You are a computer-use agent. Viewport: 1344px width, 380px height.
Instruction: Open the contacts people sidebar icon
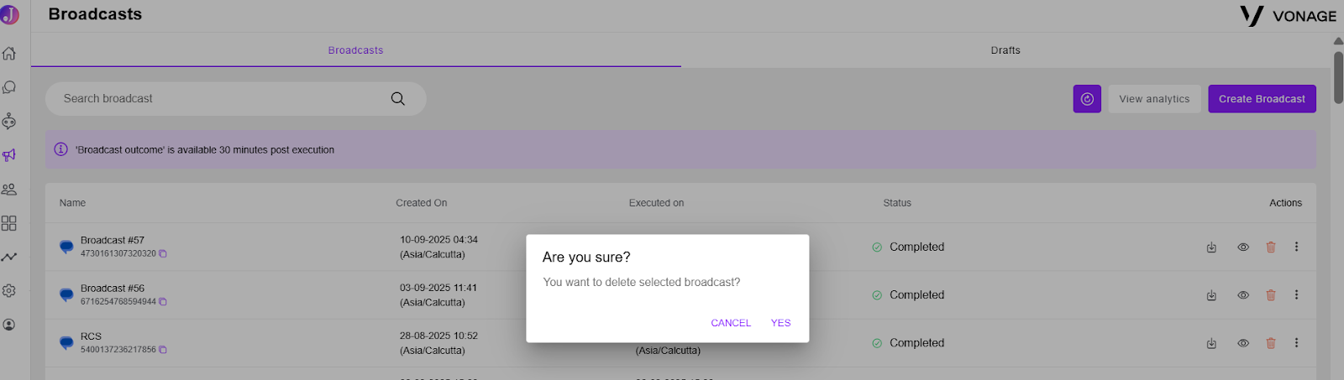(x=9, y=190)
